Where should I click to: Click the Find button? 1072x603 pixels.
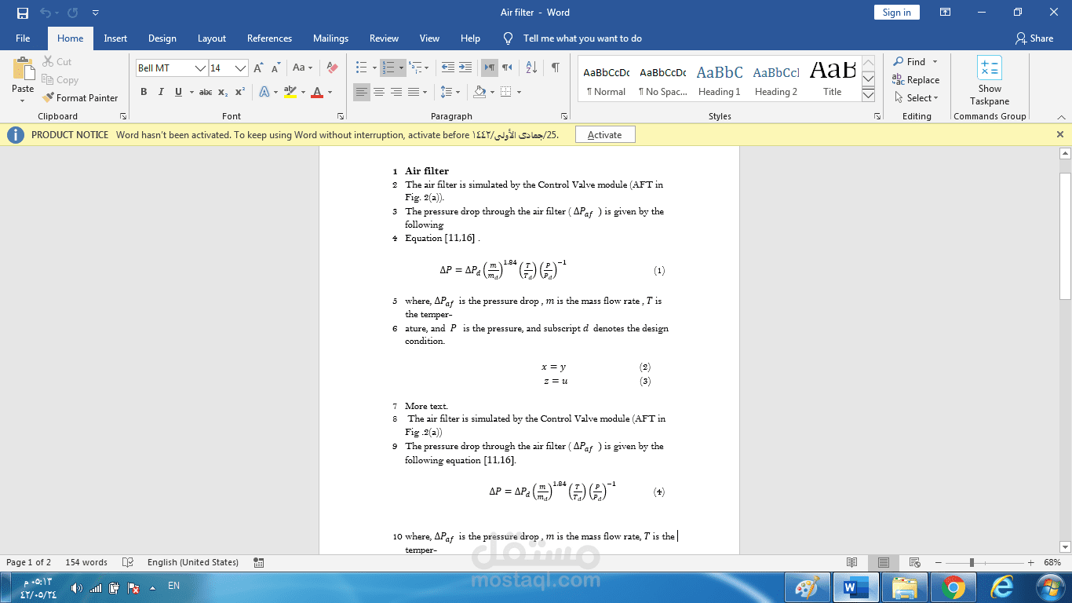click(x=910, y=62)
